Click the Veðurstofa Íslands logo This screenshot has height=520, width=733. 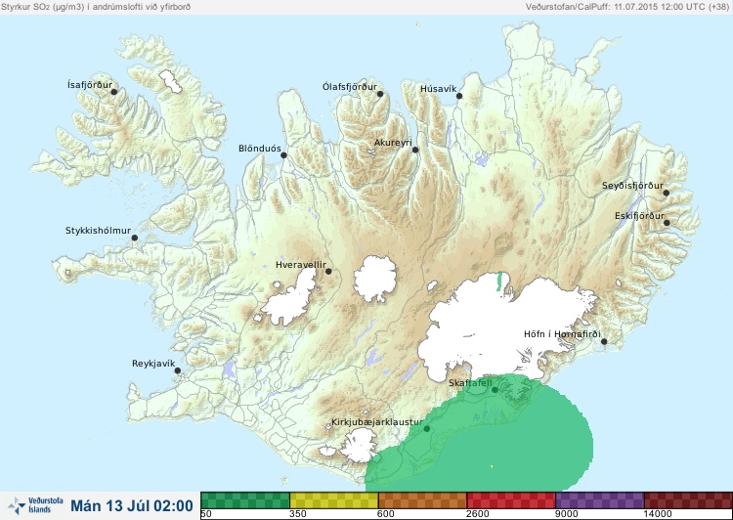pos(35,505)
